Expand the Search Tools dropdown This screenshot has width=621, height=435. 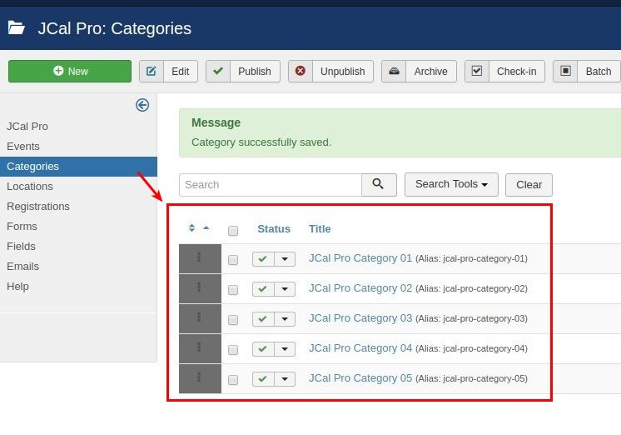click(451, 184)
